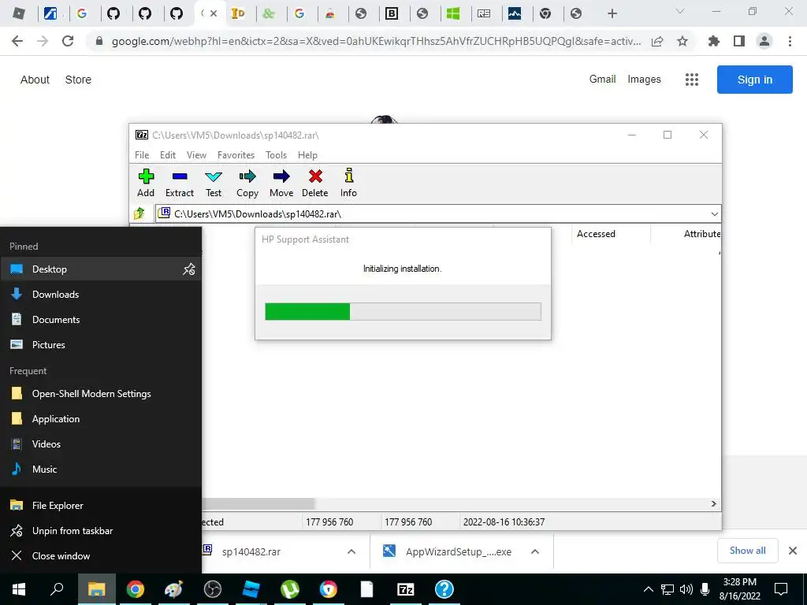Viewport: 807px width, 605px height.
Task: Open the View menu in 7-Zip
Action: 196,155
